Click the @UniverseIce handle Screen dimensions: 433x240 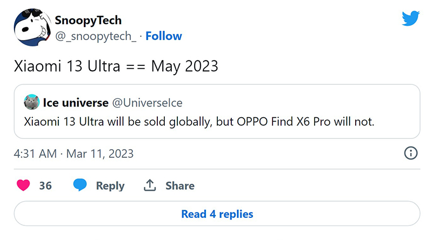point(147,103)
